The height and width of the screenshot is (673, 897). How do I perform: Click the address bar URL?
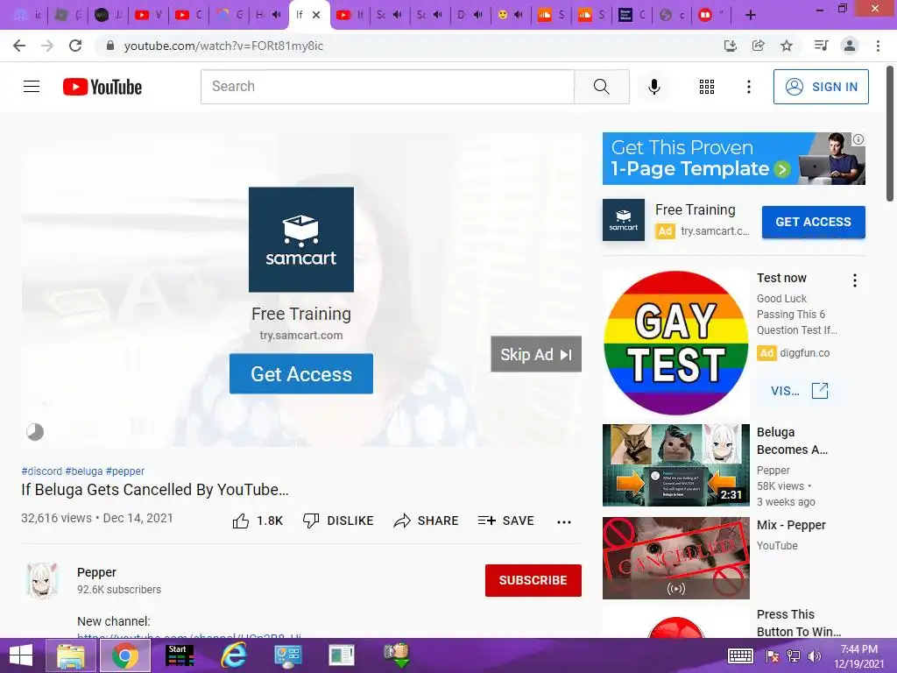coord(223,46)
